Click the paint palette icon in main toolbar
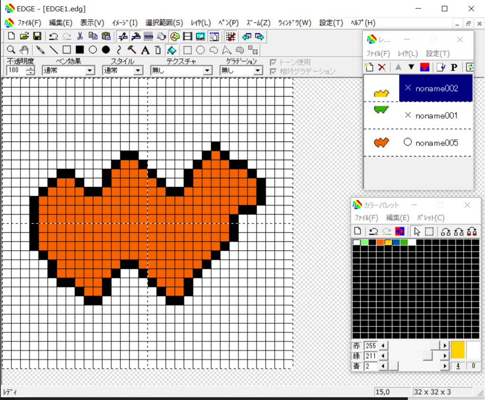The height and width of the screenshot is (400, 485). tap(175, 36)
